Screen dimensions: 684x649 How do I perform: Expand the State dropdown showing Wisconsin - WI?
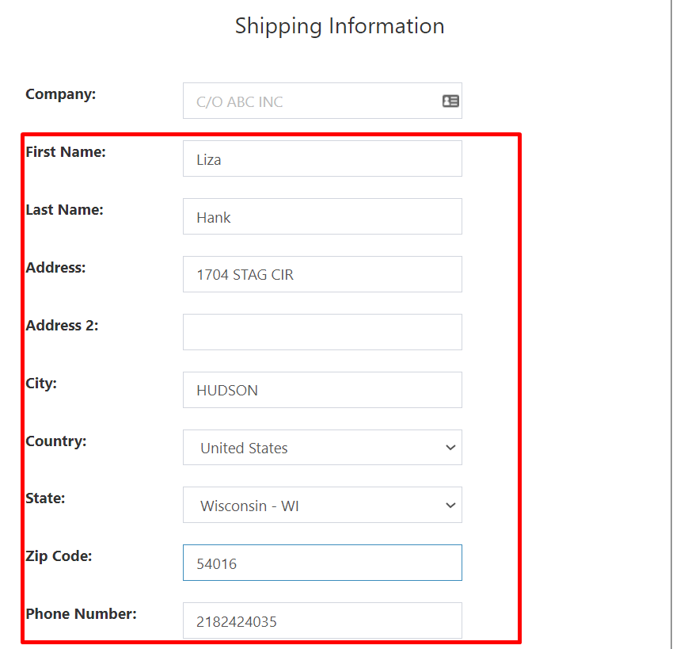pyautogui.click(x=322, y=506)
